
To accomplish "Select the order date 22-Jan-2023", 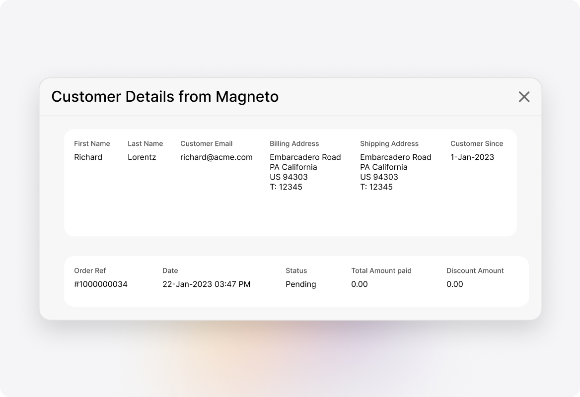I will [x=207, y=284].
